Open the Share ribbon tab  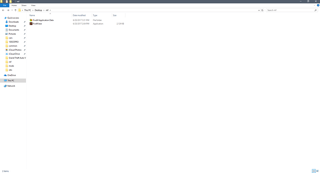24,5
